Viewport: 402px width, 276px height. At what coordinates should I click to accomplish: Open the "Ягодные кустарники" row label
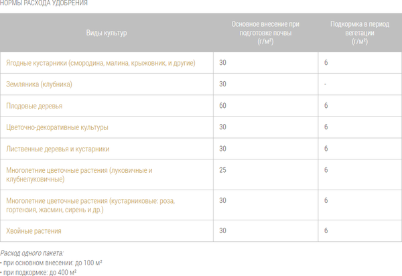tap(100, 63)
